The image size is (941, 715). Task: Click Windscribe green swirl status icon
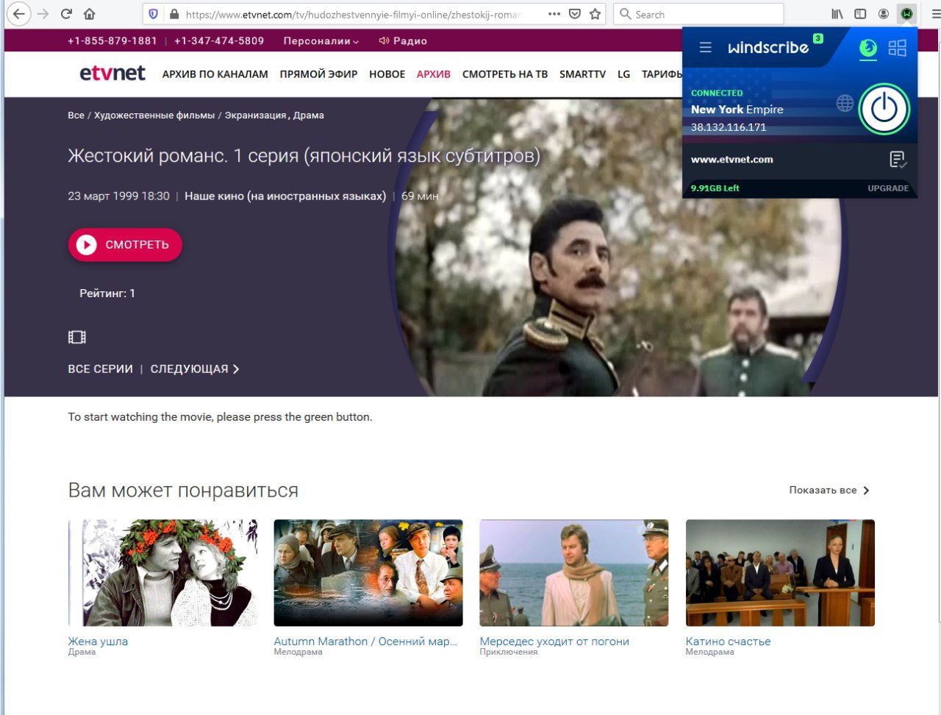point(868,48)
